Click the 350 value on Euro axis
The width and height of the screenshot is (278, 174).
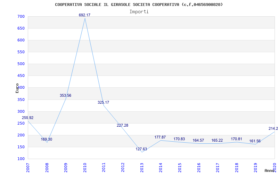tap(21, 100)
